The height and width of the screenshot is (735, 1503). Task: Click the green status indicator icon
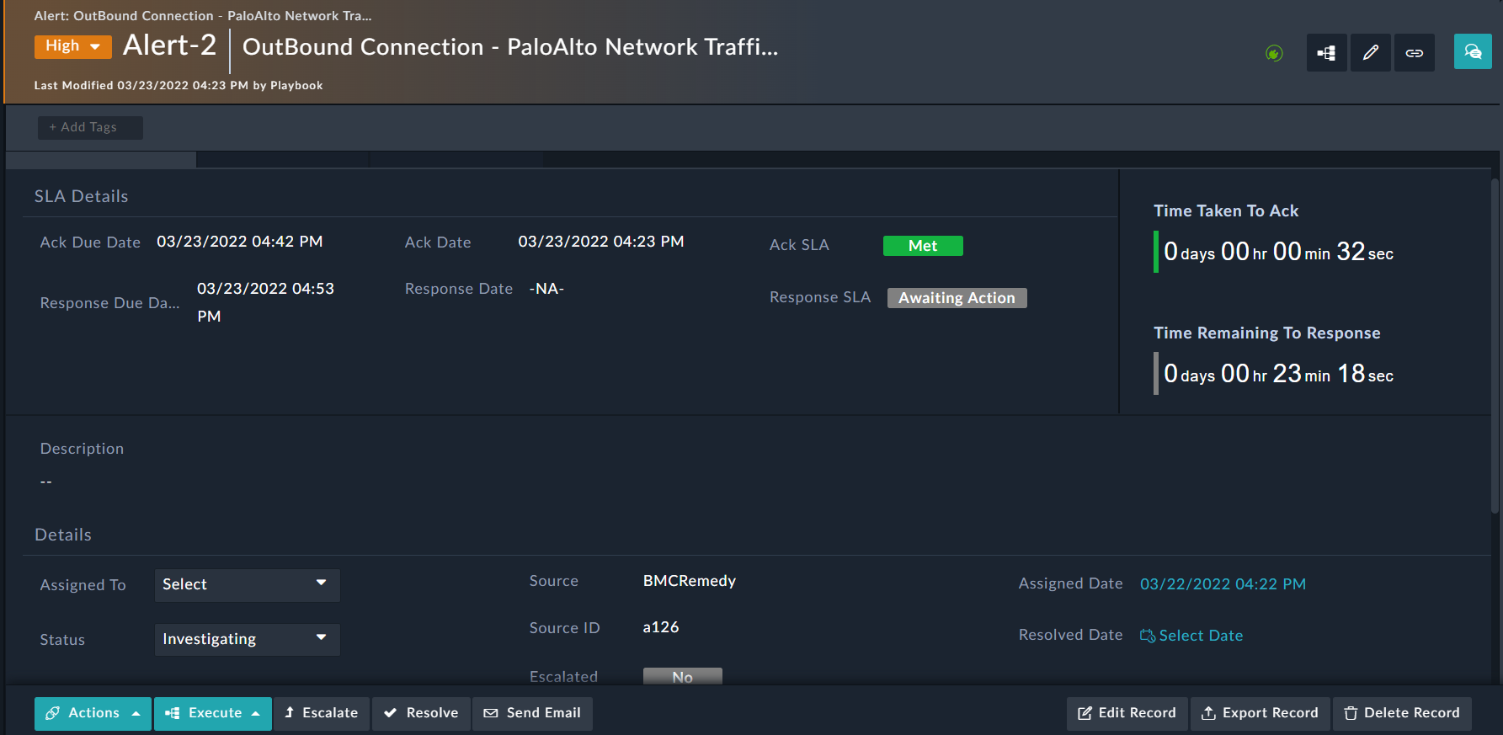pos(1274,54)
